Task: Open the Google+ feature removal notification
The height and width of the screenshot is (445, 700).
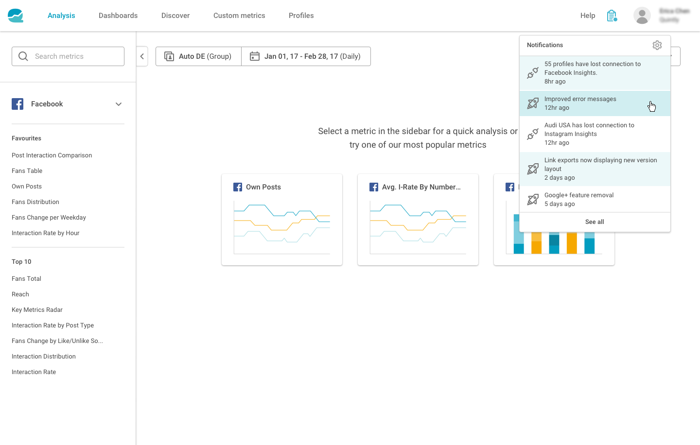Action: click(x=595, y=200)
